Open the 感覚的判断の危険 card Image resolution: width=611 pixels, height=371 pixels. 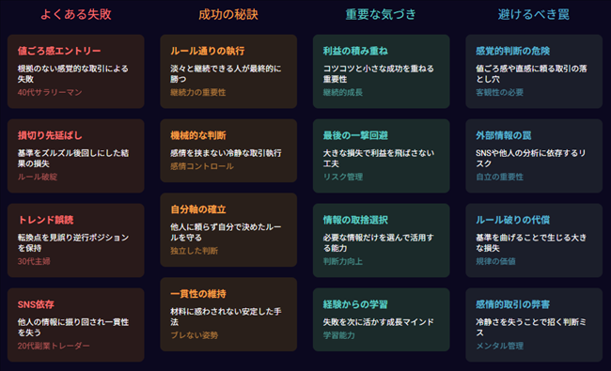(x=534, y=71)
